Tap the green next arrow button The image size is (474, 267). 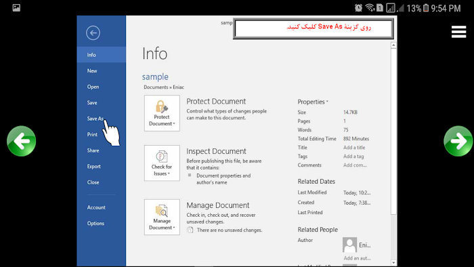point(458,141)
